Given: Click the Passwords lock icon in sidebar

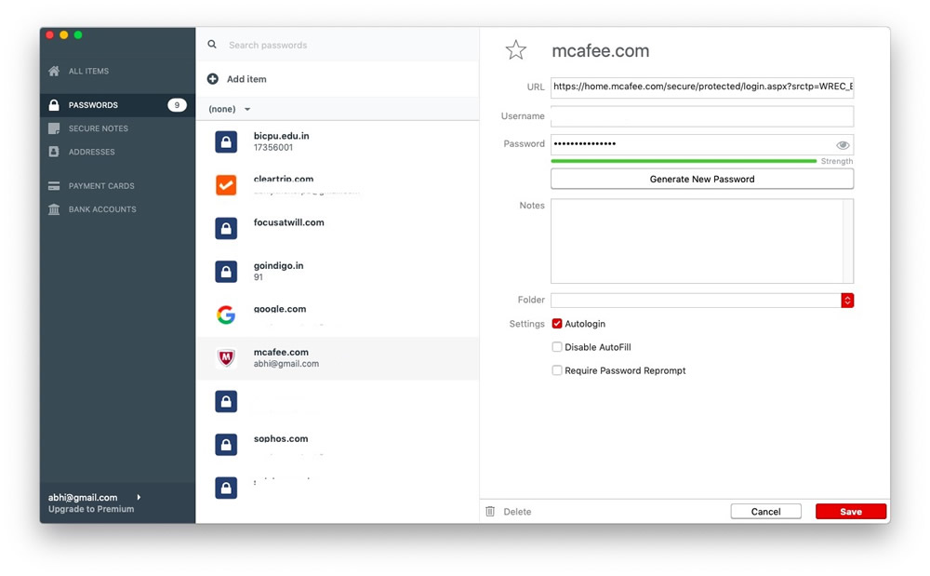Looking at the screenshot, I should (54, 105).
